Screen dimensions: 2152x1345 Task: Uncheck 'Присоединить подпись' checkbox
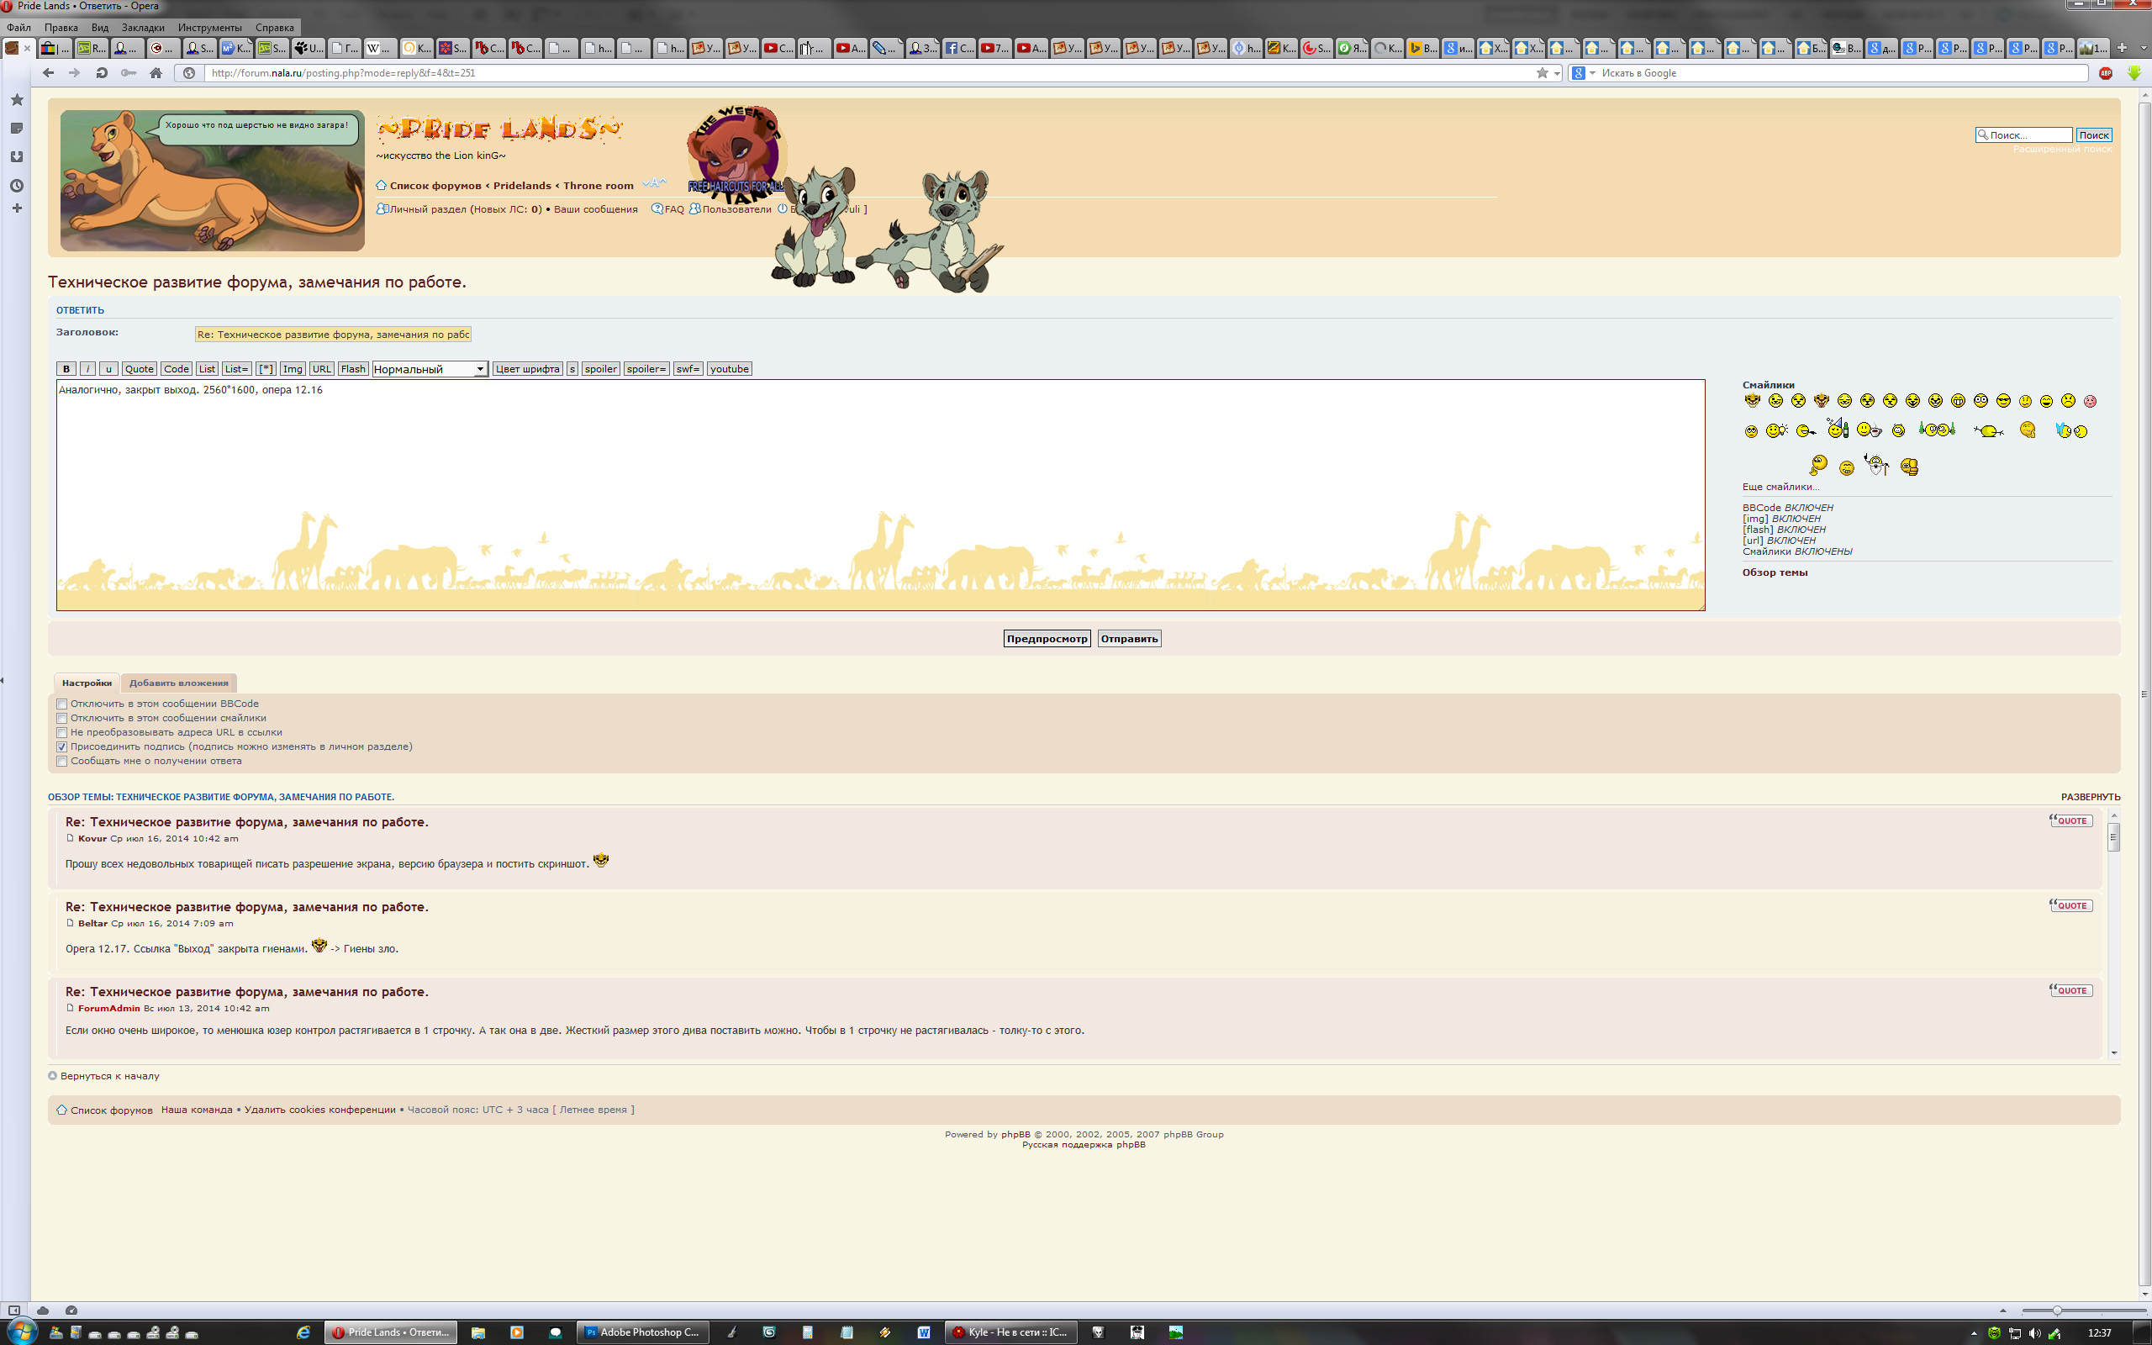point(62,747)
